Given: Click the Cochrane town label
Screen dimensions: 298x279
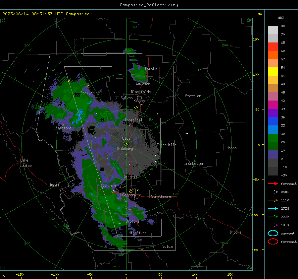Looking at the screenshot, I should click(108, 185).
